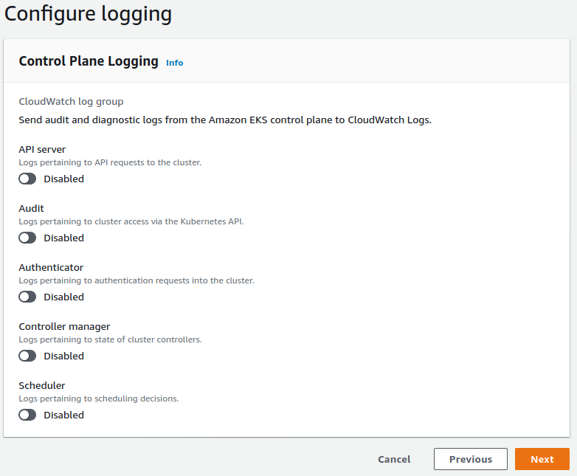Click the Disabled label under Authenticator
This screenshot has height=476, width=577.
pyautogui.click(x=63, y=297)
